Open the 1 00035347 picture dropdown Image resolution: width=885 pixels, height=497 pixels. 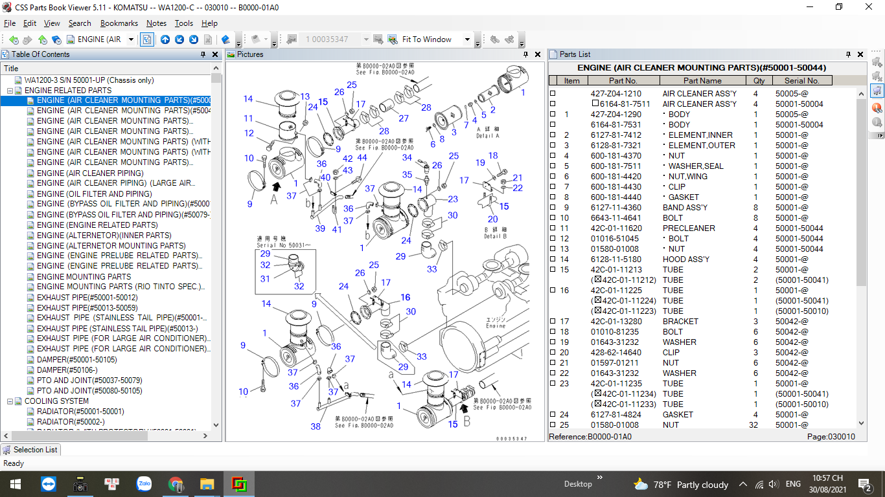(x=365, y=39)
